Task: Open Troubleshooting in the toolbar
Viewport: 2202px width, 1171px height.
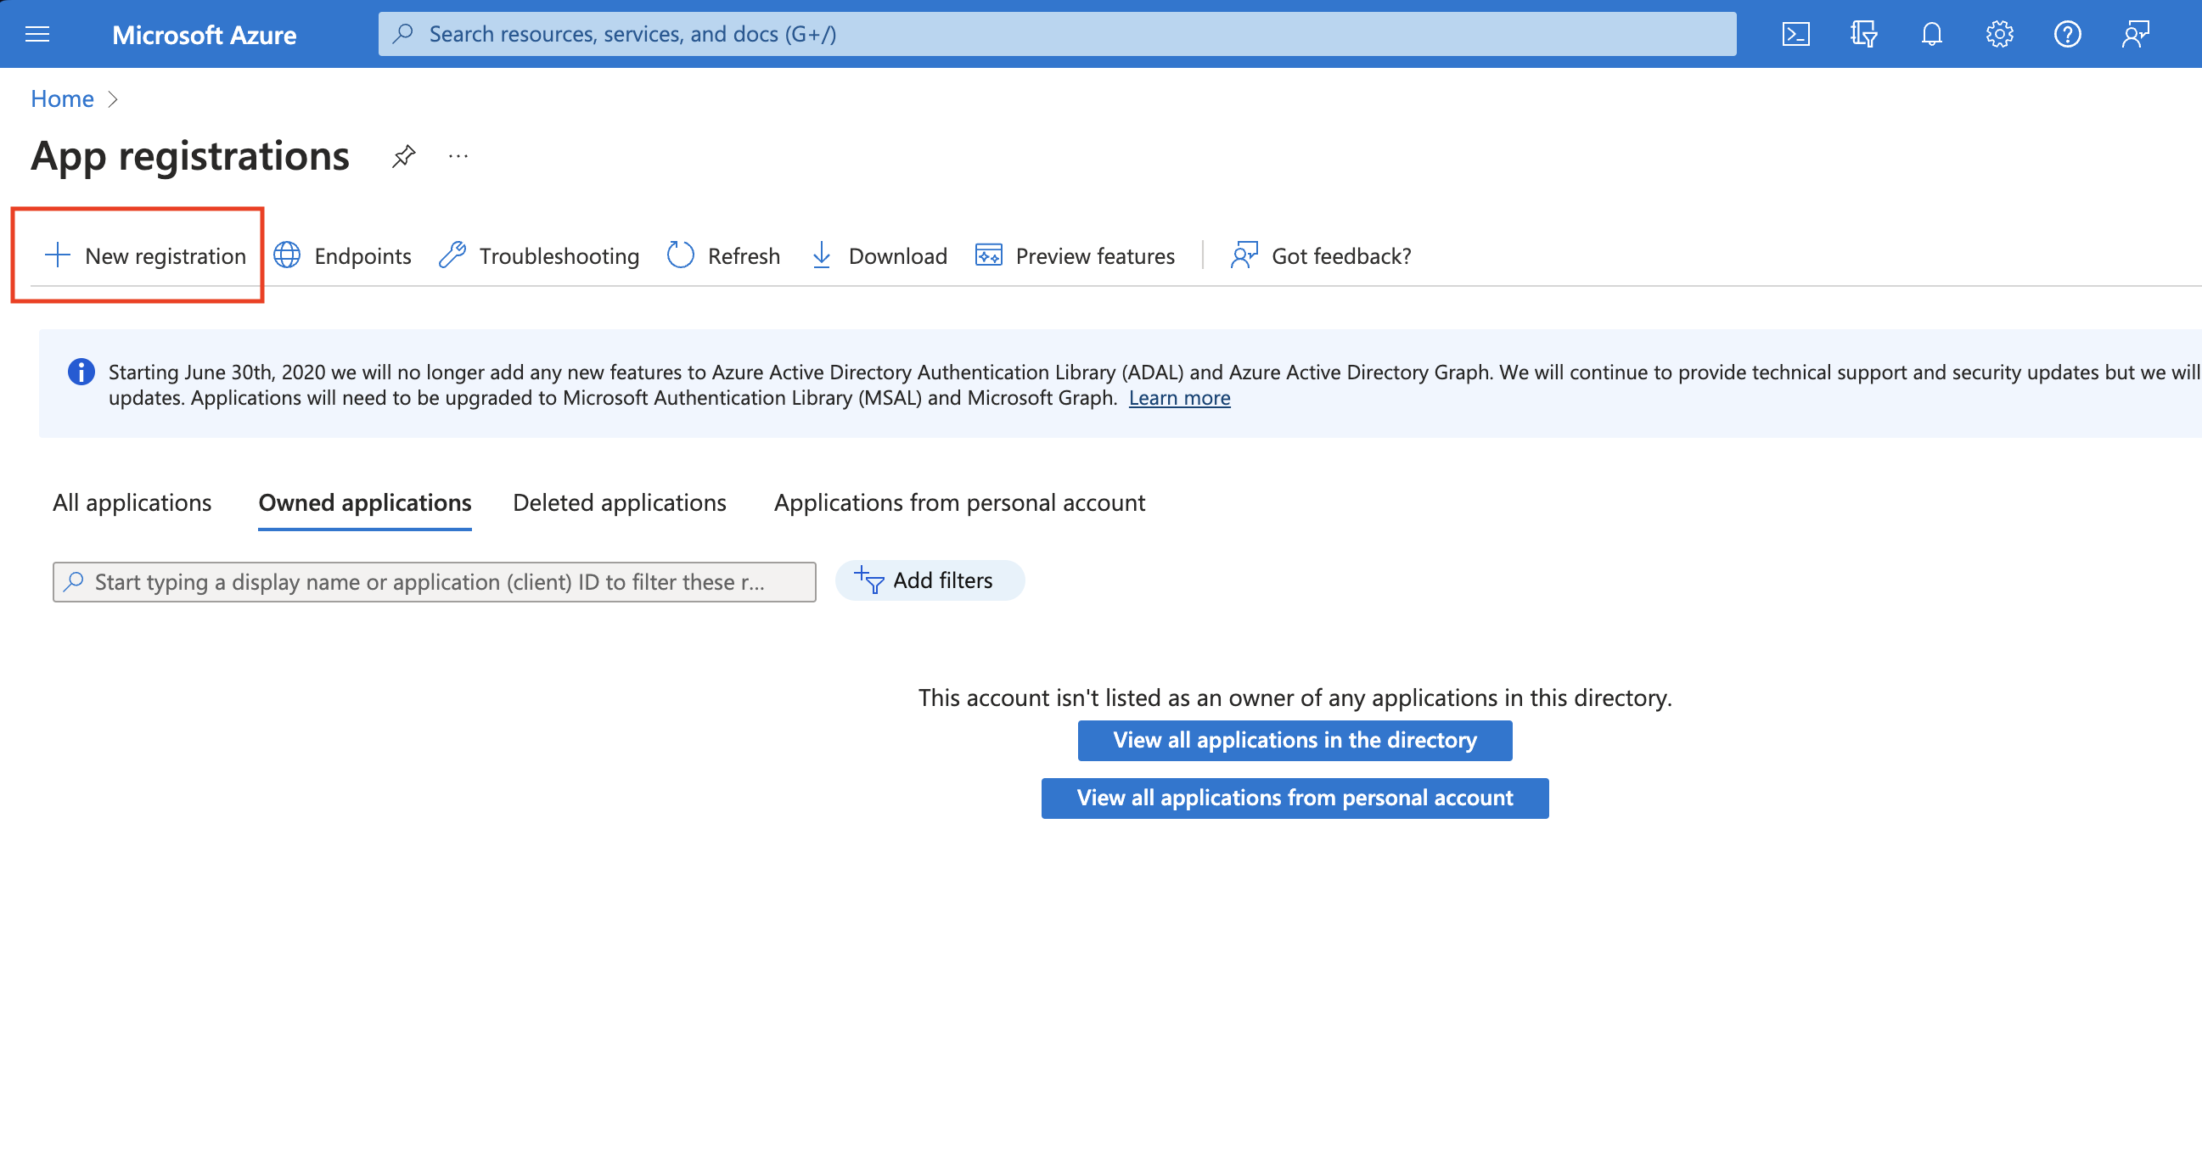Action: click(539, 255)
